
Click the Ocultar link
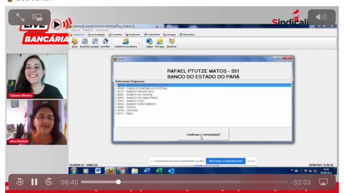[251, 161]
